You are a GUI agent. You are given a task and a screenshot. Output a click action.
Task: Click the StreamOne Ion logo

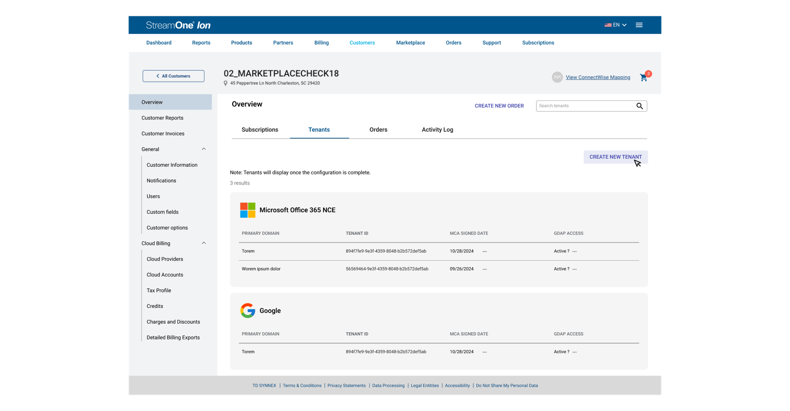[178, 25]
